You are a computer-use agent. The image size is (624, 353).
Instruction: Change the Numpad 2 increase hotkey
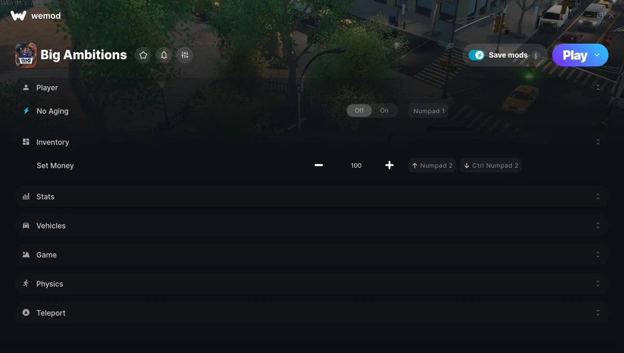point(432,166)
